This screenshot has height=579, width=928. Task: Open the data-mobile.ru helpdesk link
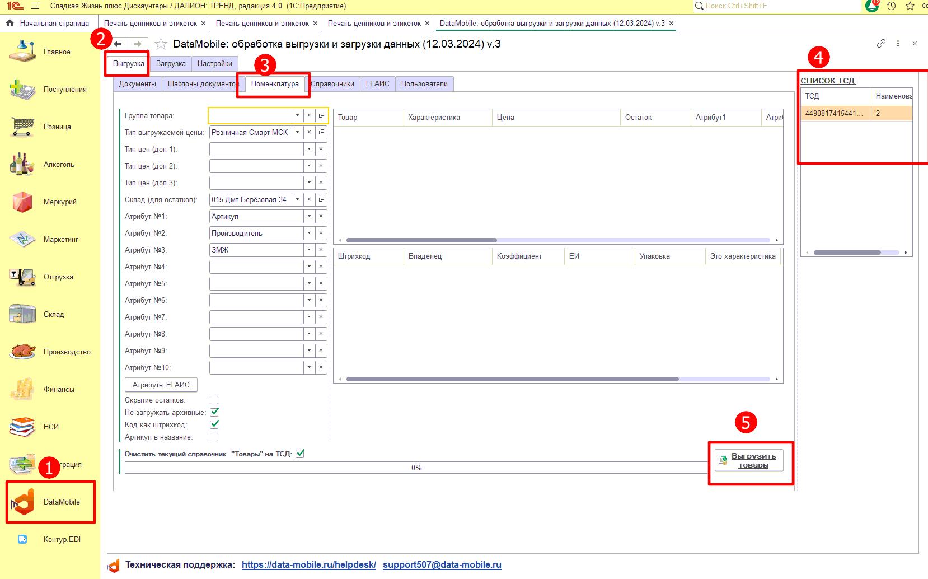(309, 565)
